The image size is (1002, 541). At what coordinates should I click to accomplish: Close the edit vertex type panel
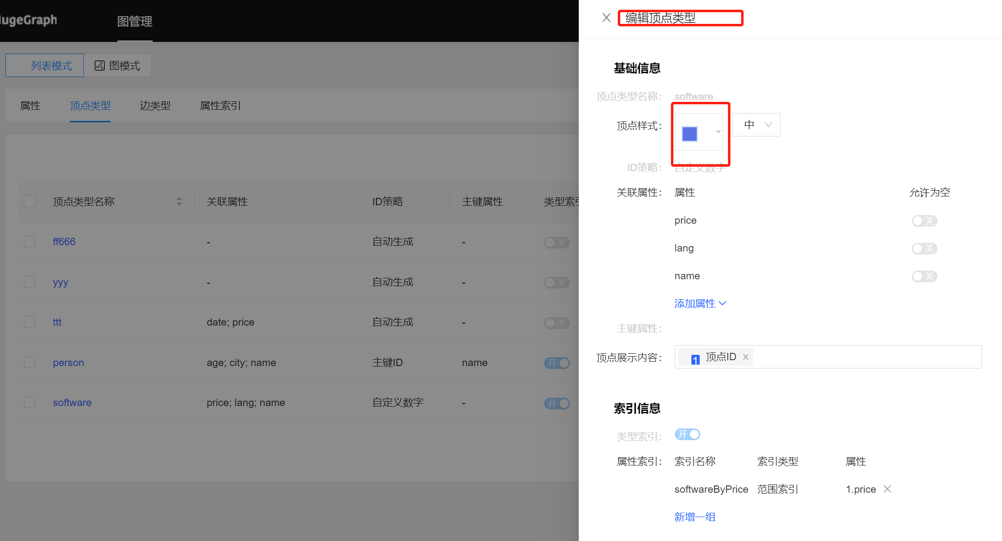[x=606, y=18]
